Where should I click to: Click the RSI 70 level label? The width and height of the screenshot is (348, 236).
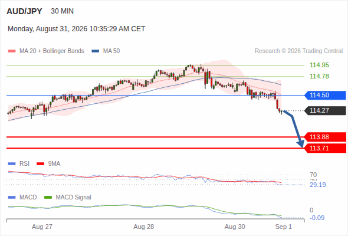pos(313,175)
